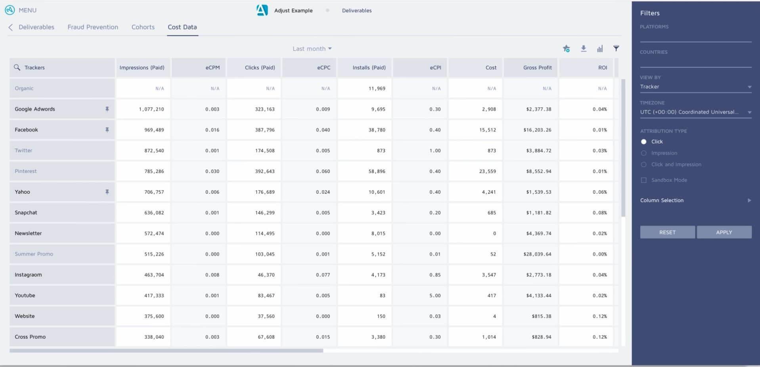The height and width of the screenshot is (367, 760).
Task: Select the Twitter tracker row
Action: pos(62,150)
